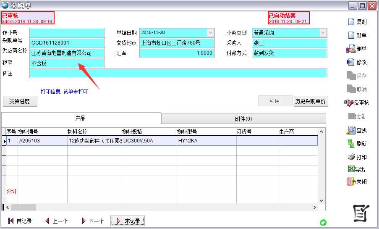Viewport: 379px width, 229px height.
Task: Switch to the 附件(0) tab
Action: (243, 119)
